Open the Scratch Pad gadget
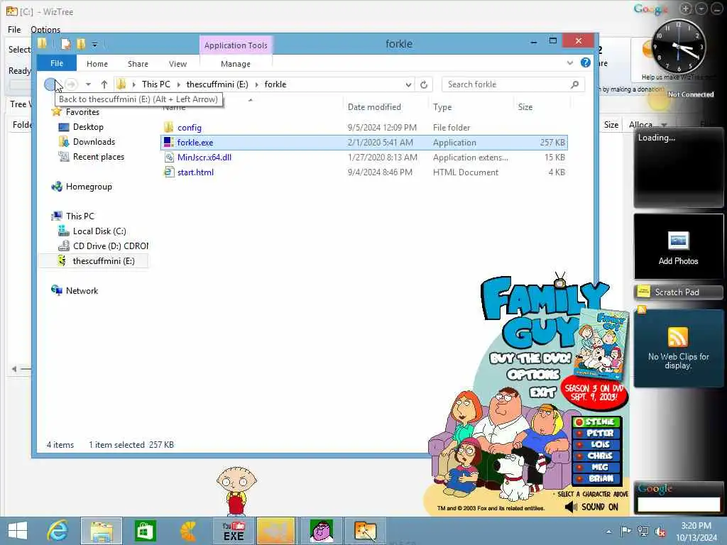This screenshot has width=727, height=545. tap(678, 292)
